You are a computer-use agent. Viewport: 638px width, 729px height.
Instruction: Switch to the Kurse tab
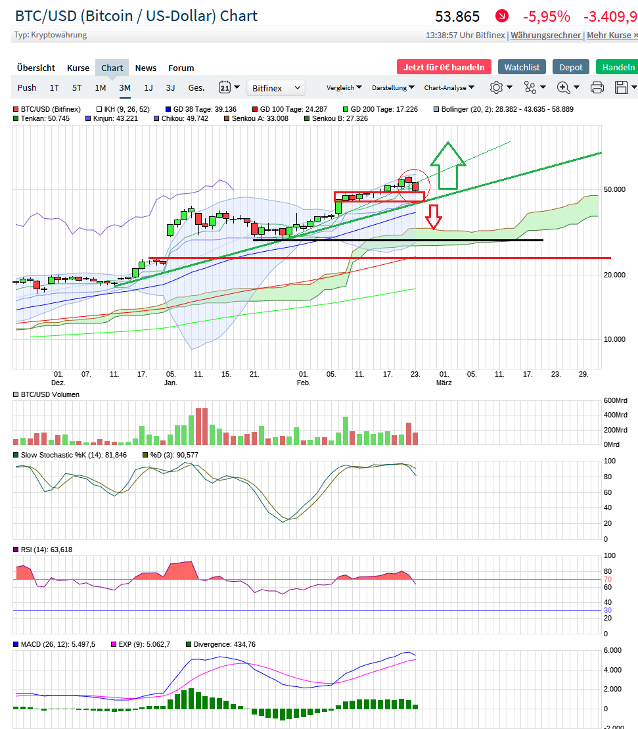click(x=78, y=68)
